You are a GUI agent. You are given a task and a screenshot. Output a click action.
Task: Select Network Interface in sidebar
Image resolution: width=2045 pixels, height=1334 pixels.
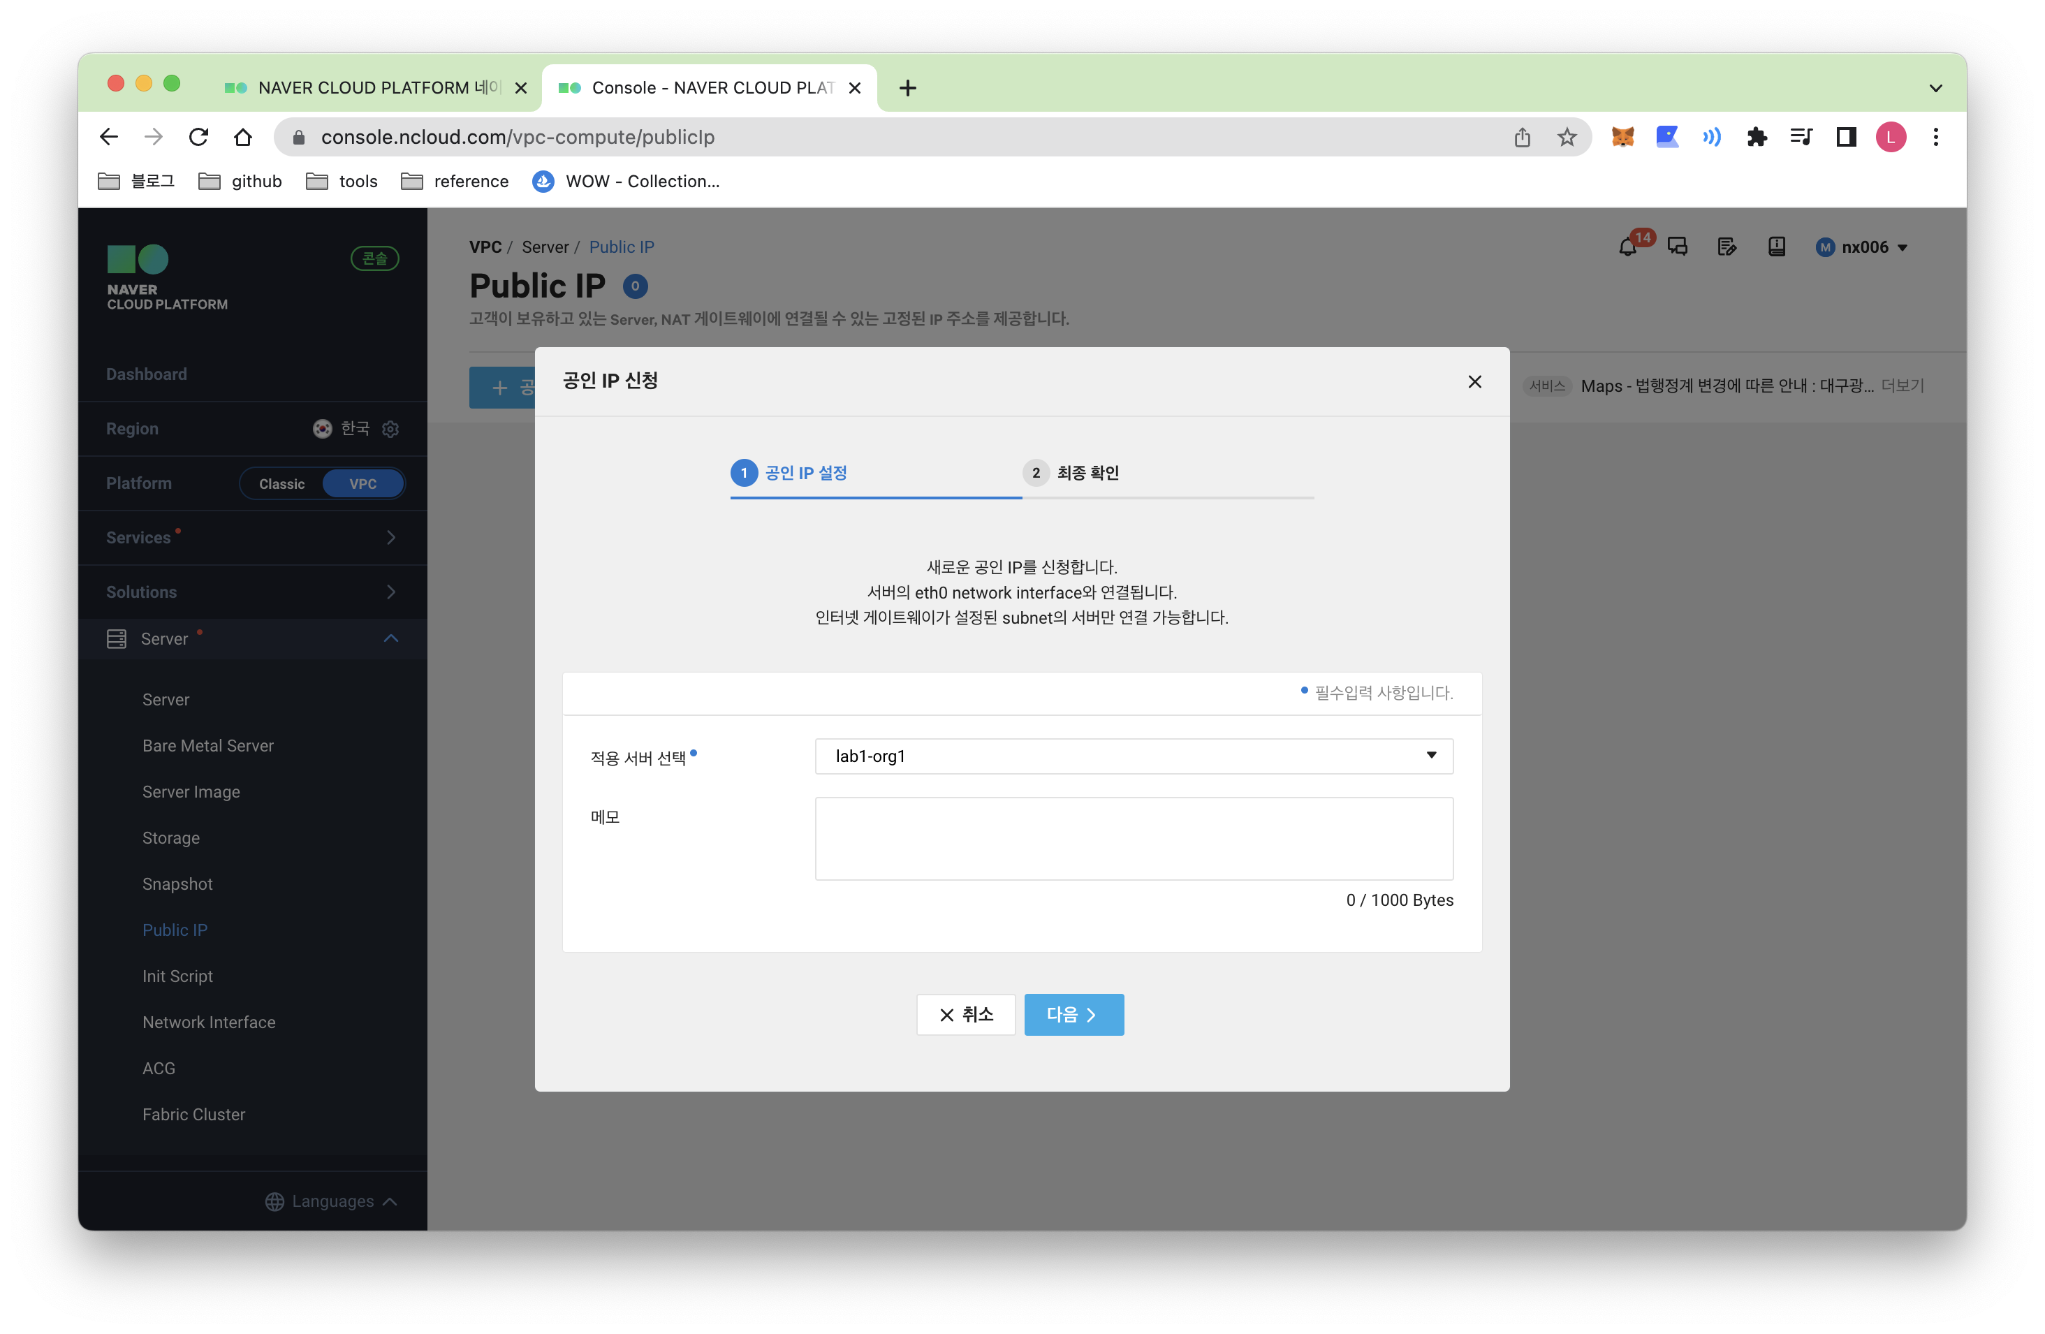click(x=209, y=1023)
